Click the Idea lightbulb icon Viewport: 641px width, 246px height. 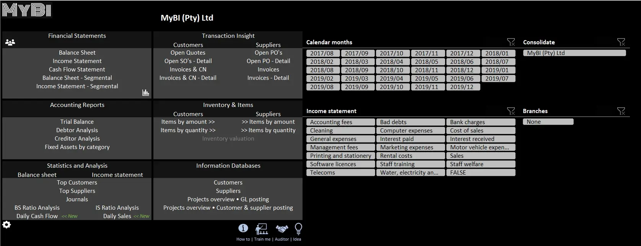(298, 229)
